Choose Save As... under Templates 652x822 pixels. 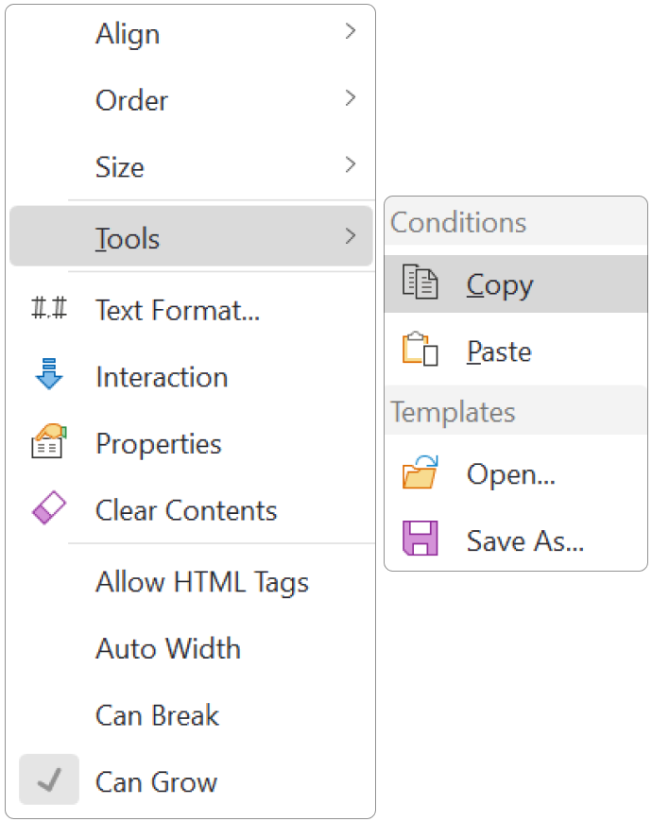pyautogui.click(x=525, y=541)
